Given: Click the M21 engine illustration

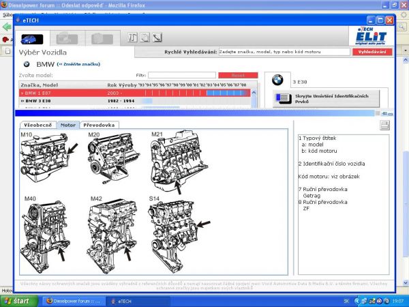Looking at the screenshot, I should click(x=179, y=162).
